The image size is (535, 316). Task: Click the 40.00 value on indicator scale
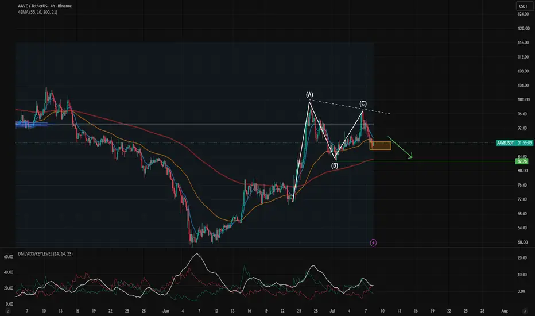(9, 272)
